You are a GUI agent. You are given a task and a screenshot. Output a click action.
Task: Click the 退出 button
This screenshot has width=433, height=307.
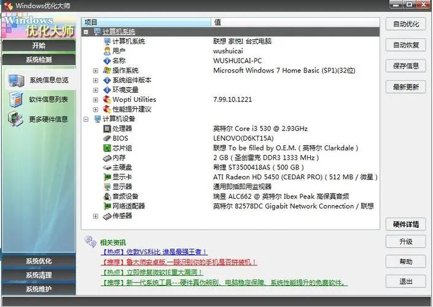coord(406,281)
